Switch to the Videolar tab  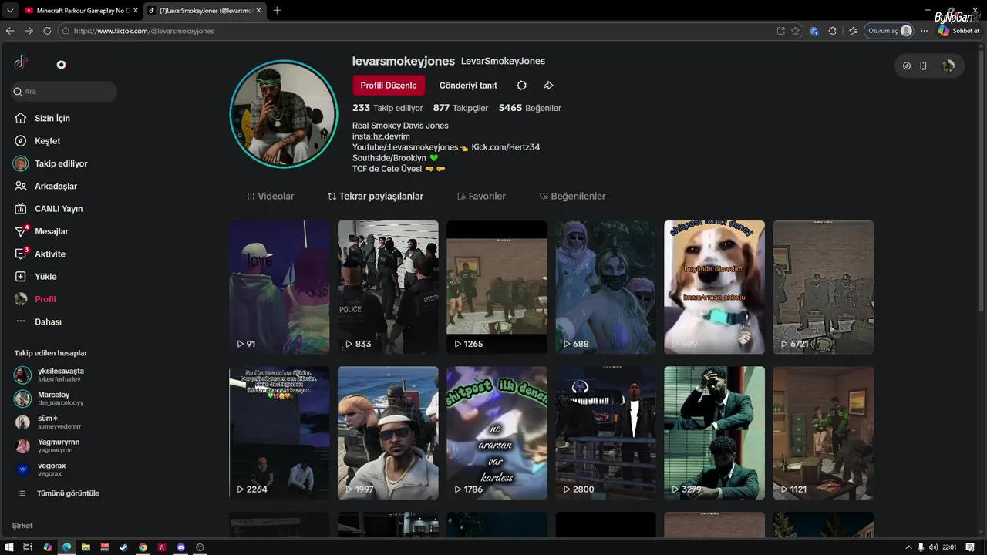(271, 197)
